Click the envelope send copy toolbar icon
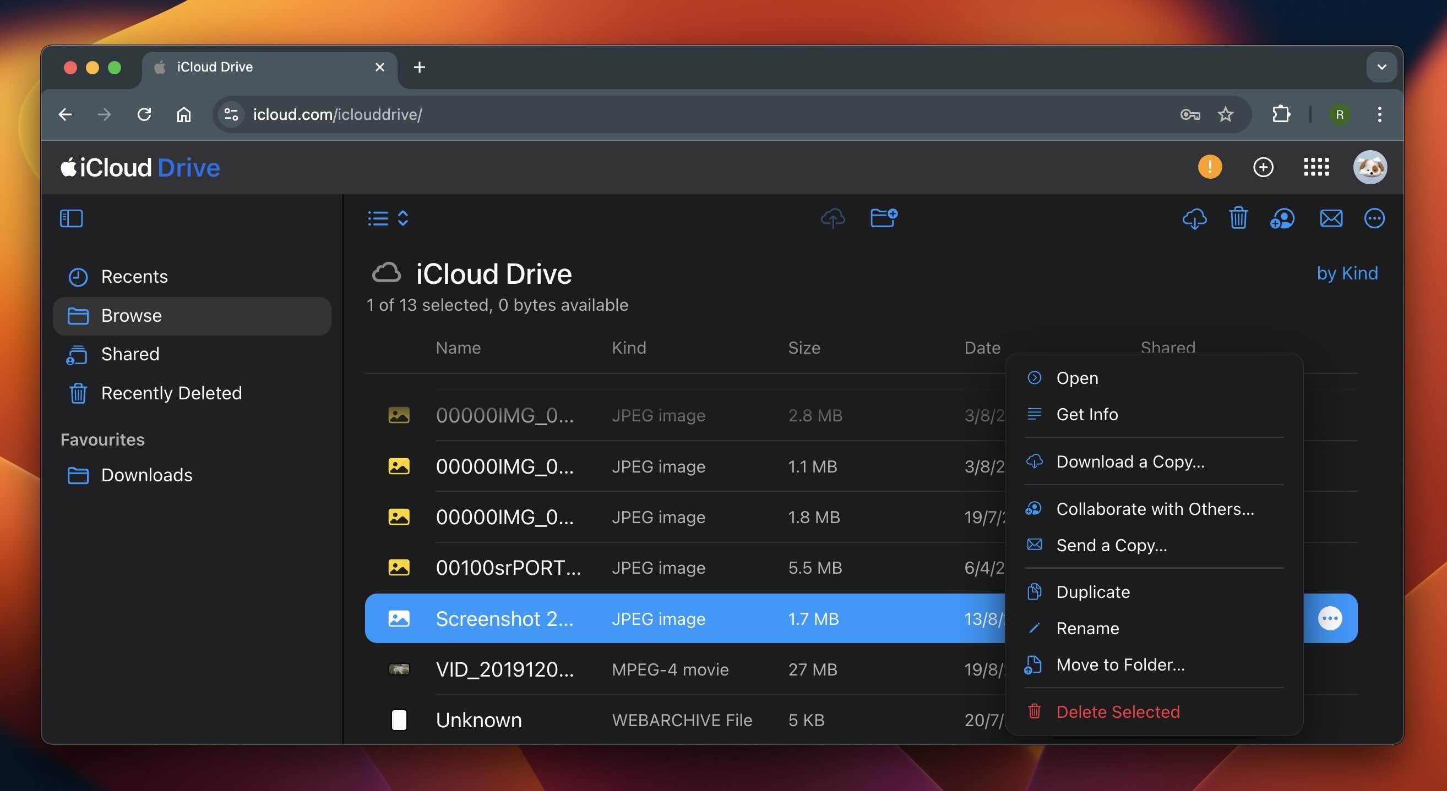Viewport: 1447px width, 791px height. coord(1331,218)
